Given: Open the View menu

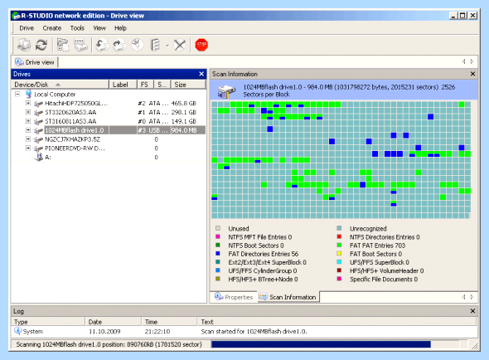Looking at the screenshot, I should pyautogui.click(x=99, y=28).
